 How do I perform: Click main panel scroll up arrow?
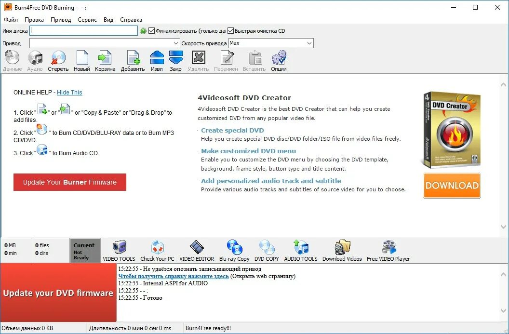point(504,85)
